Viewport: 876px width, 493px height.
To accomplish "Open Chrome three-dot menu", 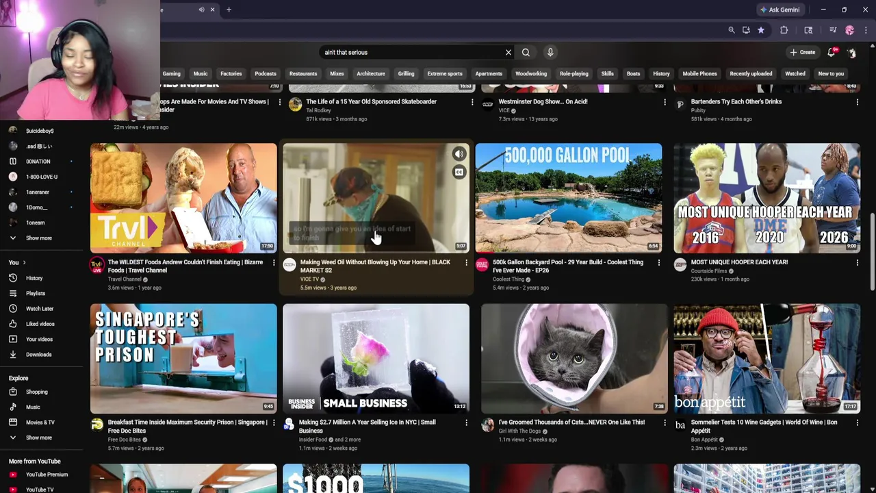I will click(866, 30).
